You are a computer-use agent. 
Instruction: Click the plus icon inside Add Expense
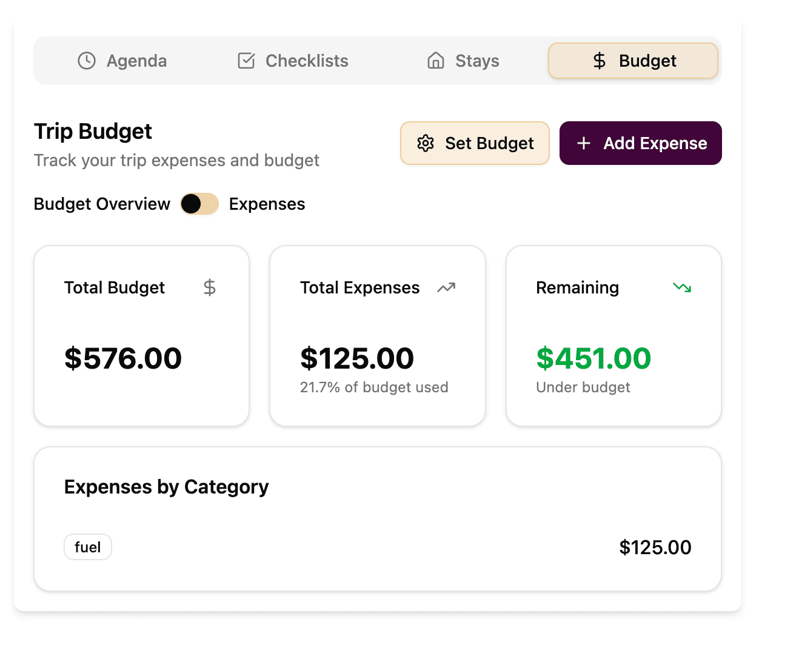click(x=584, y=143)
